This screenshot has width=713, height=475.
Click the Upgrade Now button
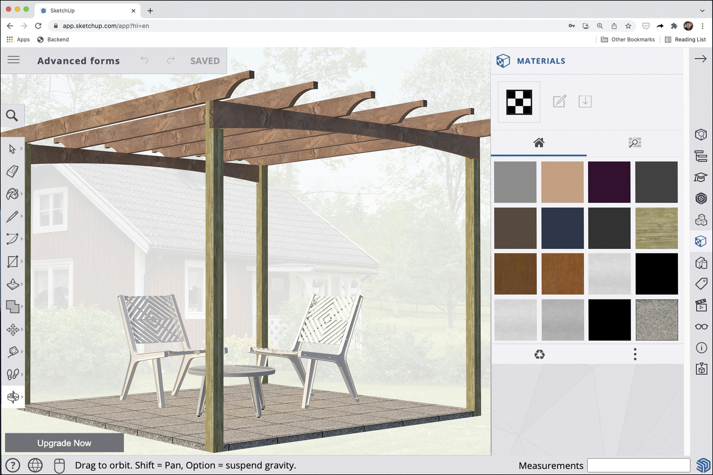click(x=64, y=443)
